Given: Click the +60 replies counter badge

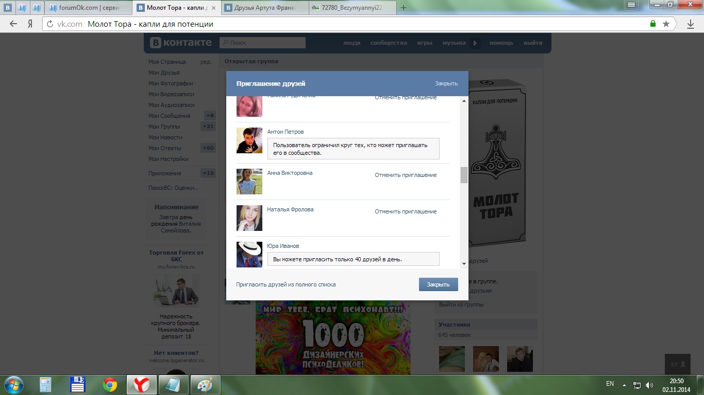Looking at the screenshot, I should tap(208, 148).
